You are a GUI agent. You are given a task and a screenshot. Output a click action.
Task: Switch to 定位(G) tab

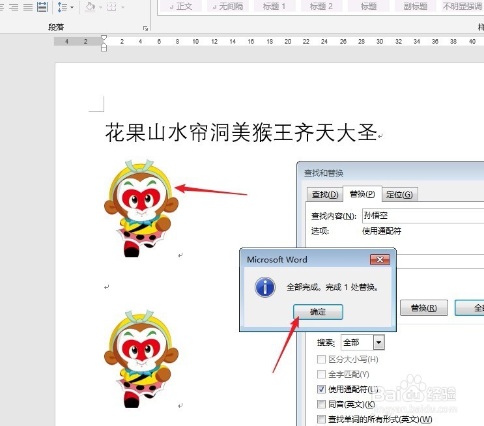click(x=399, y=195)
